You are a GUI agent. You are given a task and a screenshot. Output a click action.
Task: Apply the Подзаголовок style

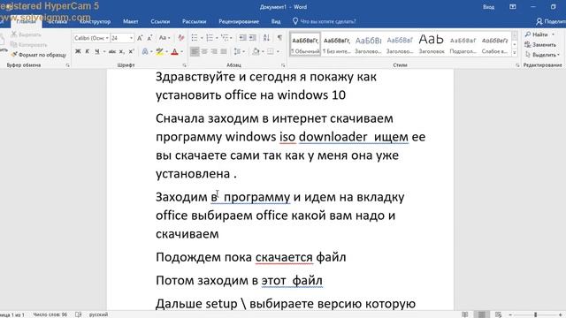(463, 45)
